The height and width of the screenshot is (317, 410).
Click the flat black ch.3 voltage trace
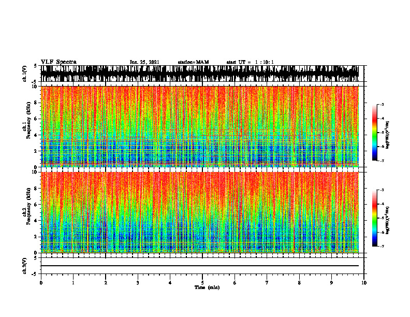coord(200,266)
